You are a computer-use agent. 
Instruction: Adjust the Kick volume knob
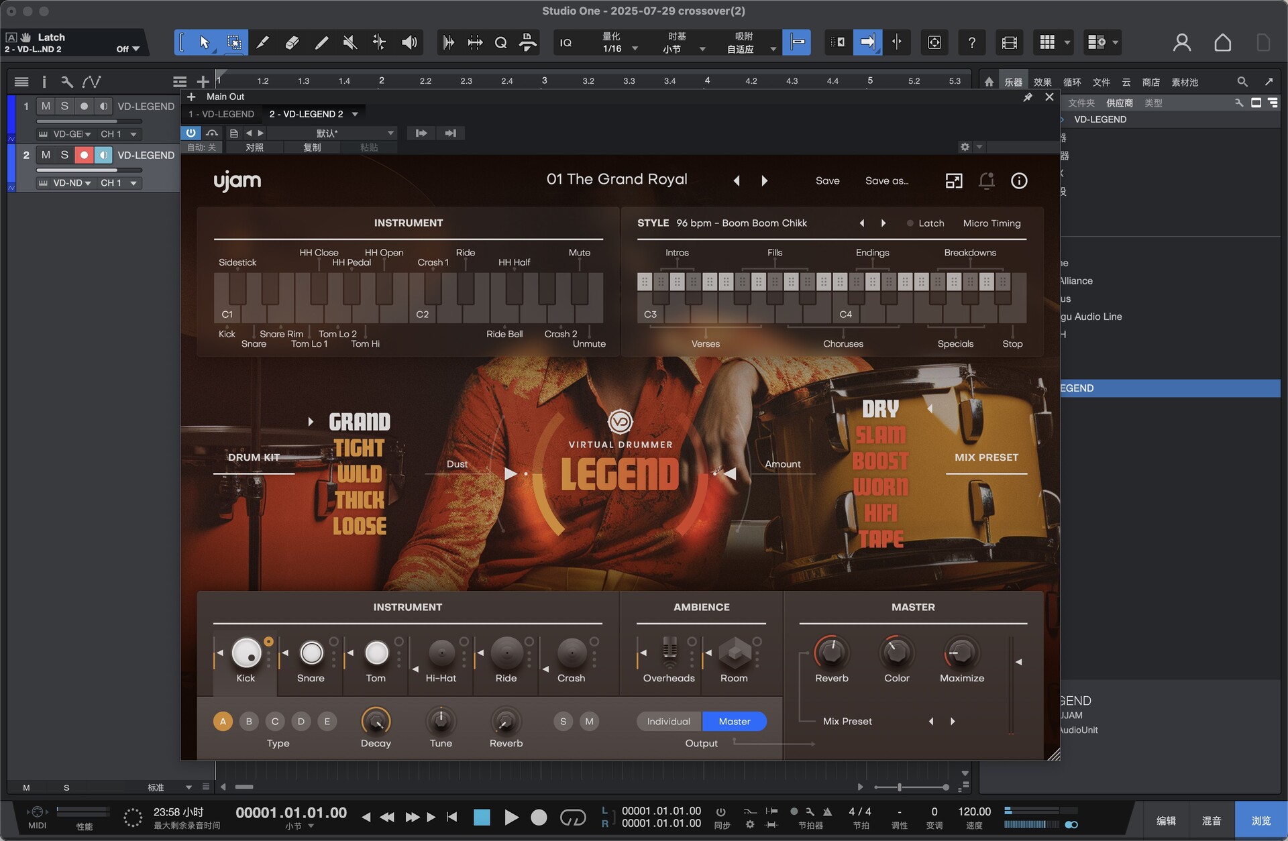pyautogui.click(x=246, y=653)
